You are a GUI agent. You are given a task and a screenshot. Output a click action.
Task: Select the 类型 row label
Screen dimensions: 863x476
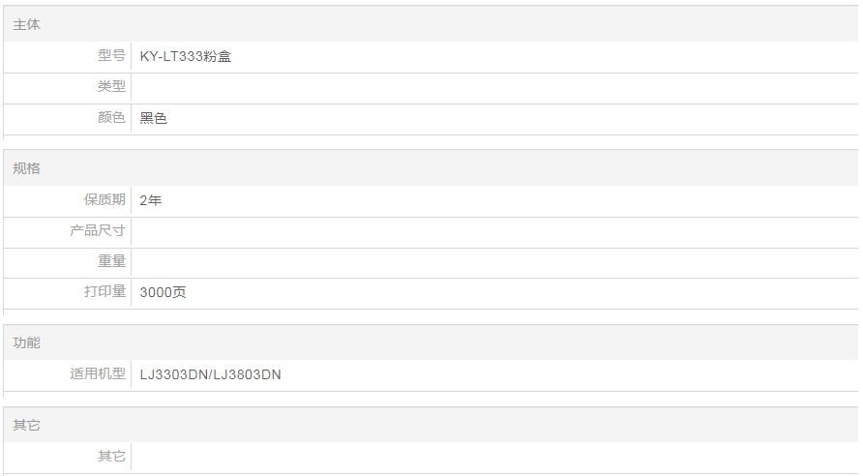click(x=111, y=87)
